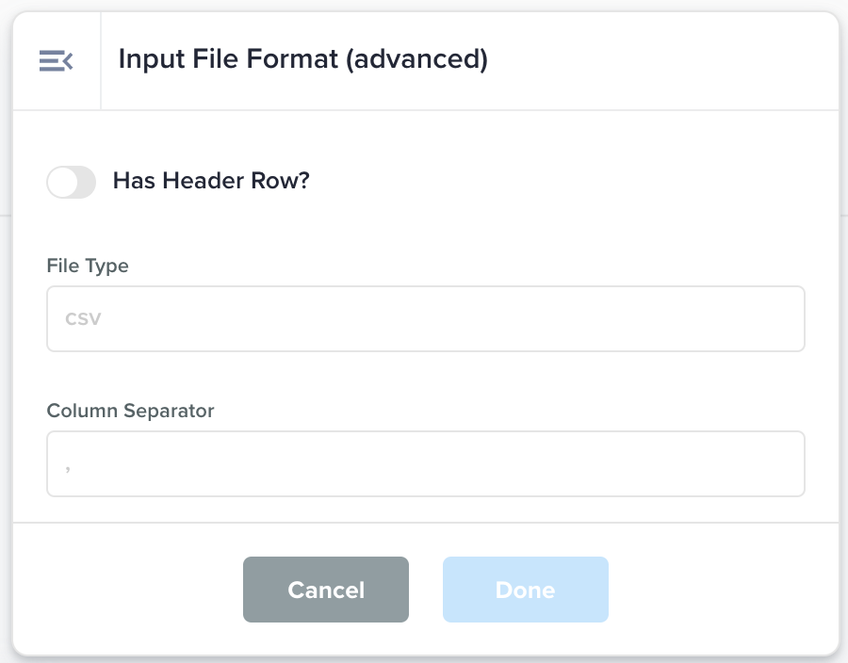Enable the header row option switch knob
The width and height of the screenshot is (848, 663).
point(62,182)
